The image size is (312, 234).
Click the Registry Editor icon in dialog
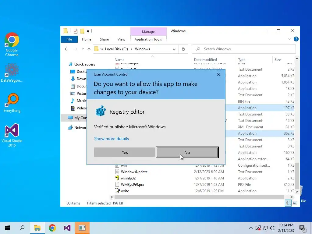pyautogui.click(x=101, y=111)
